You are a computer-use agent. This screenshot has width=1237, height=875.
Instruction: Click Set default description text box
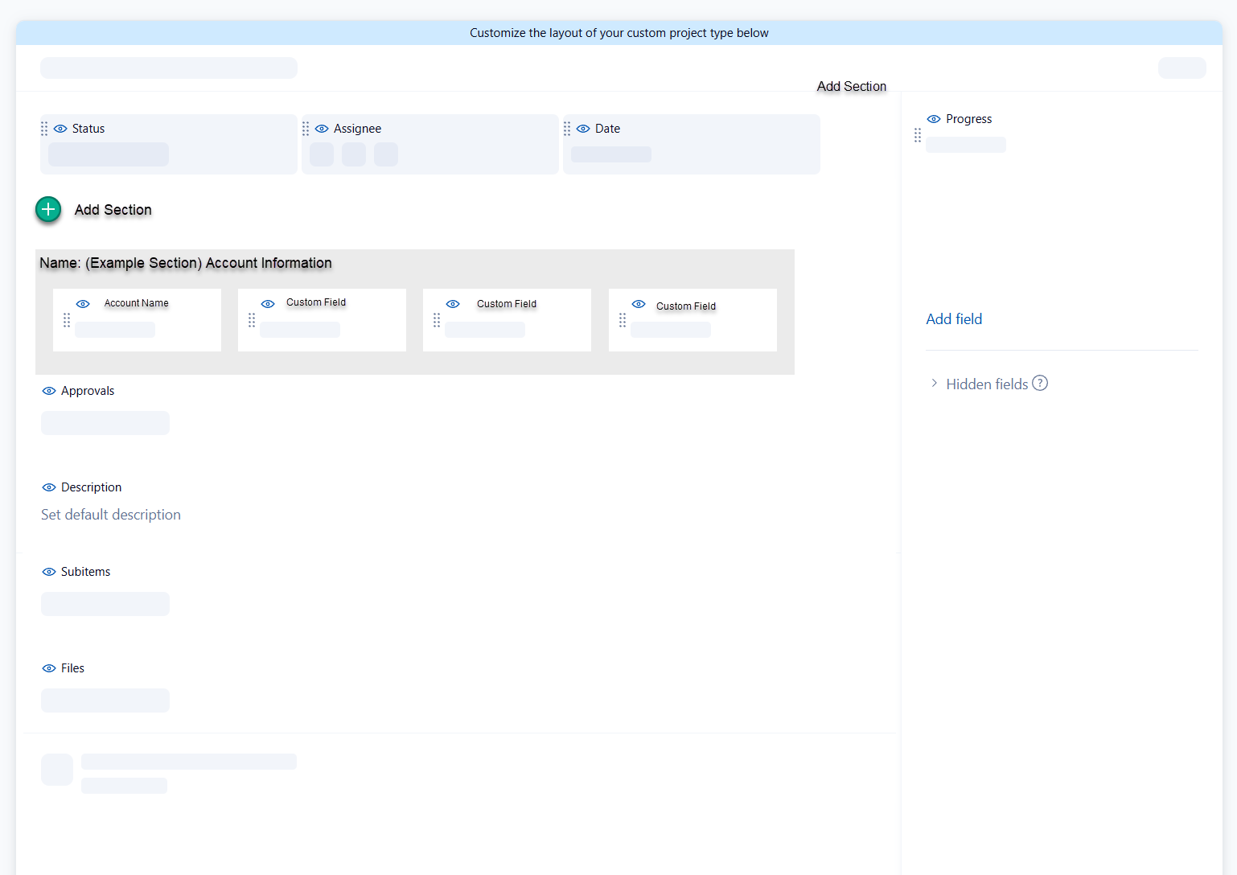(x=111, y=515)
